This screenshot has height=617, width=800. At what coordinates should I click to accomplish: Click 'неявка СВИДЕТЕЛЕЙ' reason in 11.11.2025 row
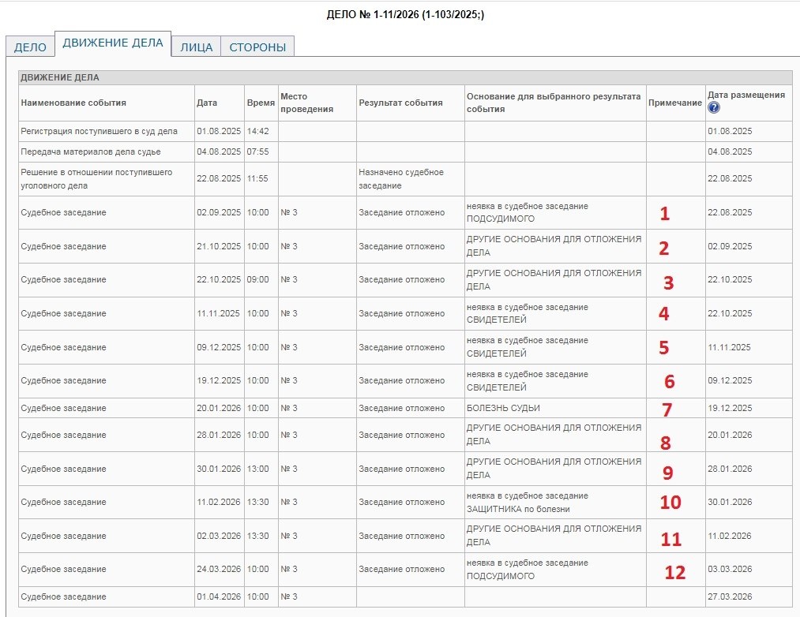[528, 313]
